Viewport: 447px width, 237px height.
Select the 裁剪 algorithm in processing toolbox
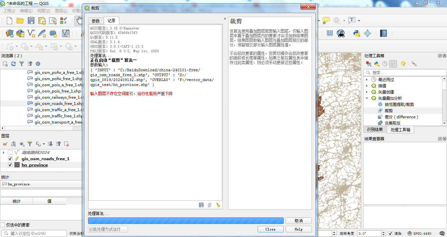coord(388,110)
